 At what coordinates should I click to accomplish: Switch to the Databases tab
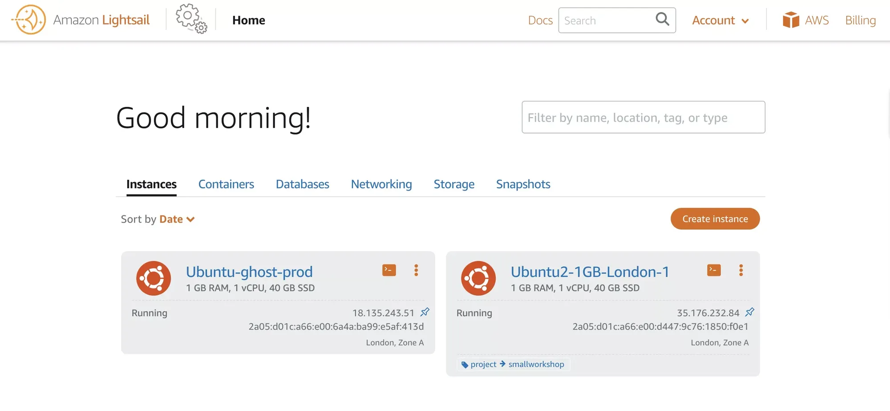tap(302, 184)
